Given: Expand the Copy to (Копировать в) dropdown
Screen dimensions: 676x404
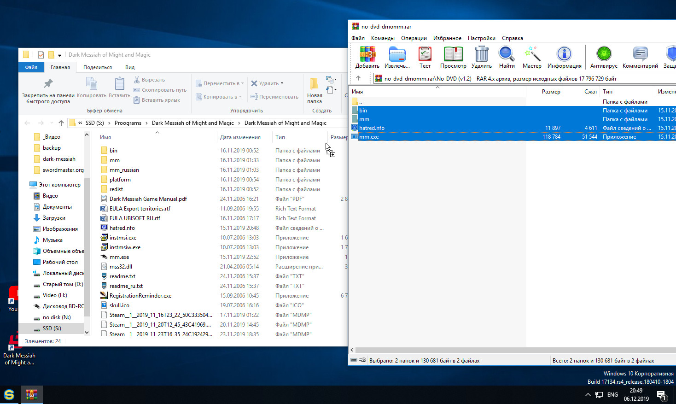Looking at the screenshot, I should tap(219, 97).
